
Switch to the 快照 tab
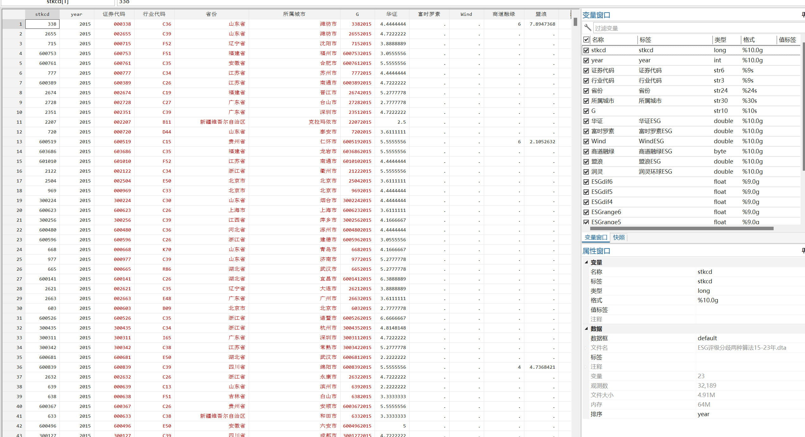619,237
